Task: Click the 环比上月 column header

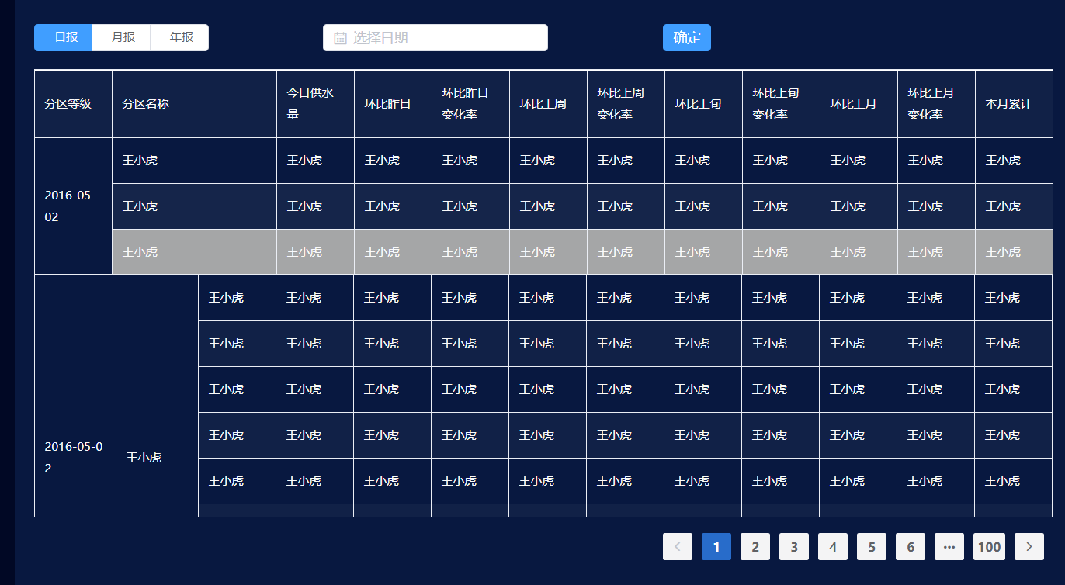Action: point(859,104)
